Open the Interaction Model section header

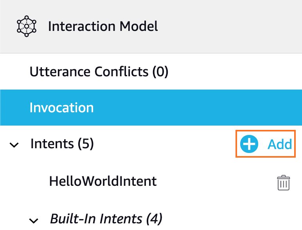(x=151, y=26)
